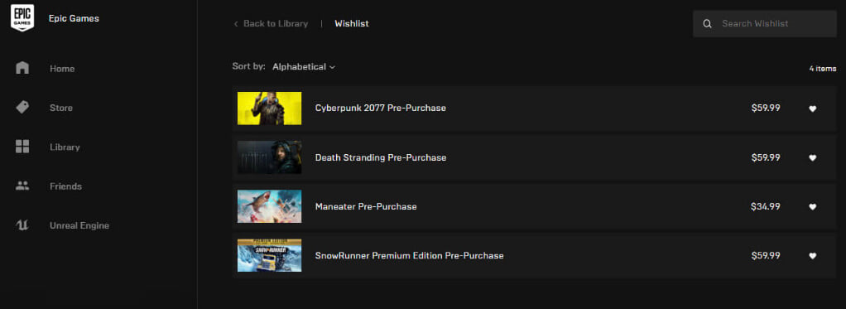Go Back to Library
This screenshot has height=309, width=846.
(276, 24)
